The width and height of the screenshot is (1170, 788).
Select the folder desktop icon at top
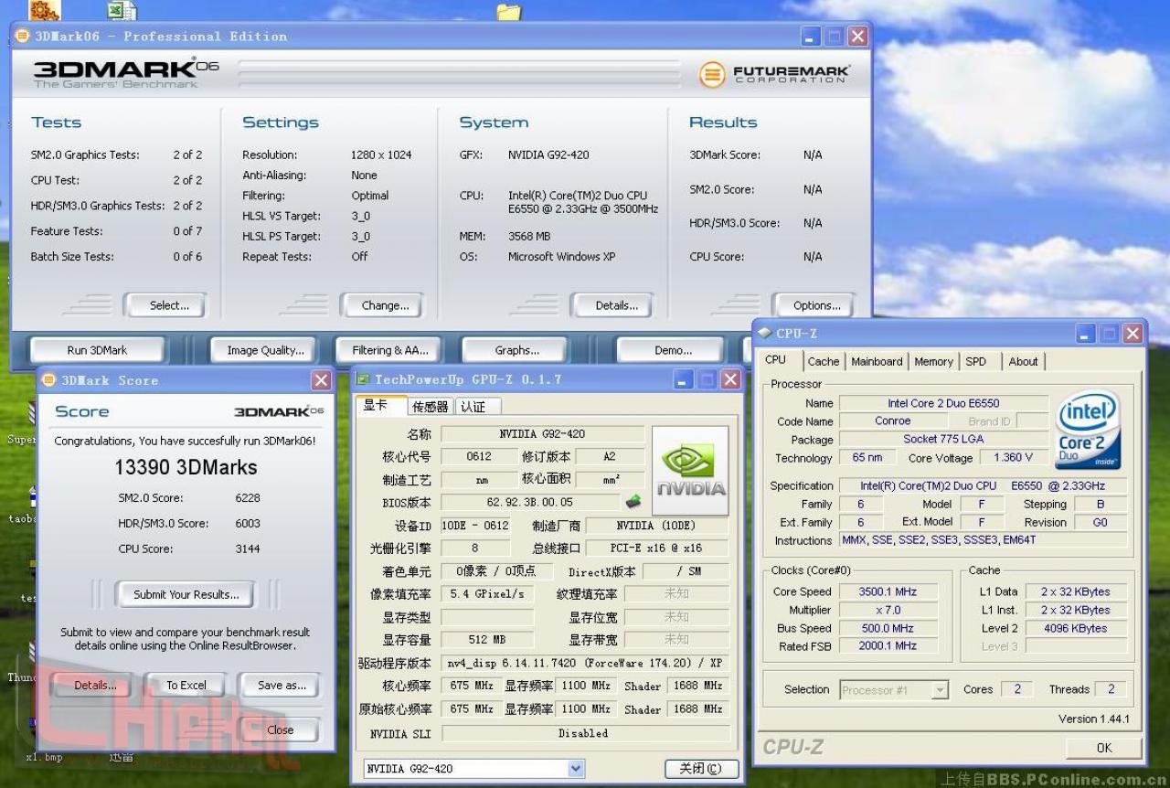tap(509, 11)
